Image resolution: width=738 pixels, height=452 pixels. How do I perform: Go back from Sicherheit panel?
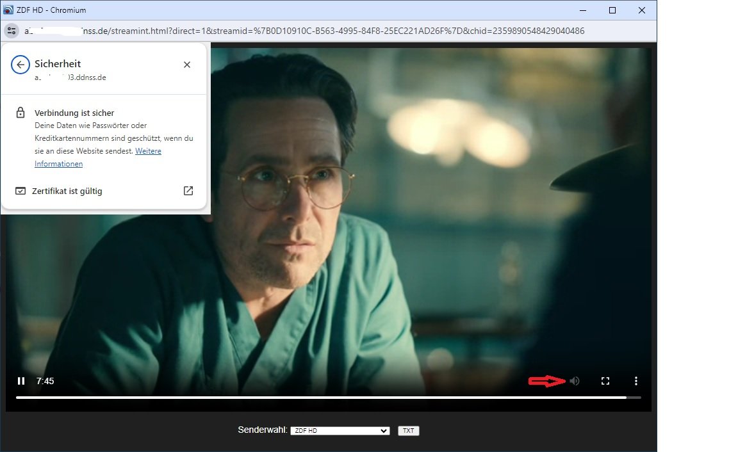[x=20, y=64]
